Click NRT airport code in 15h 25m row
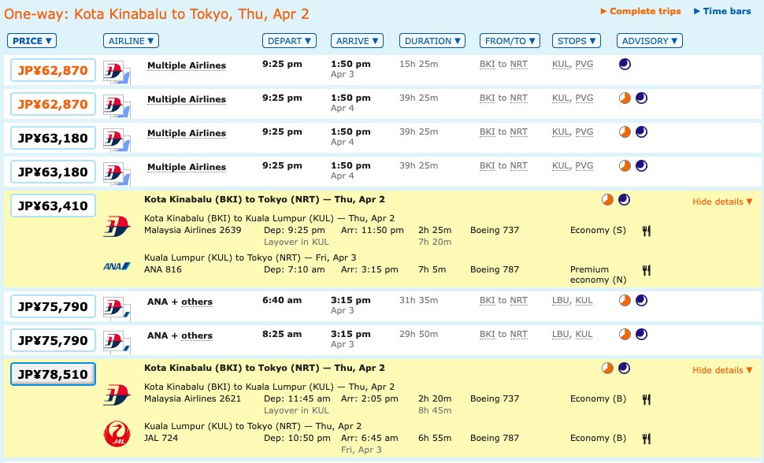The width and height of the screenshot is (764, 463). (518, 64)
